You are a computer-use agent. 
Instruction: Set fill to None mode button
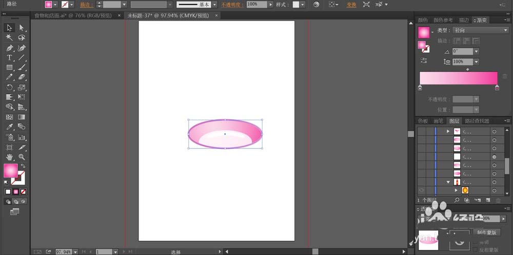[23, 192]
